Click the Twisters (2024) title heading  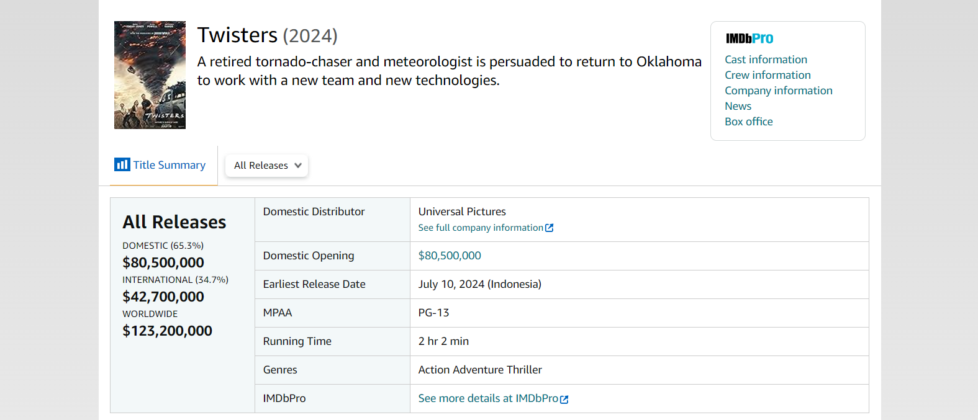click(x=268, y=35)
